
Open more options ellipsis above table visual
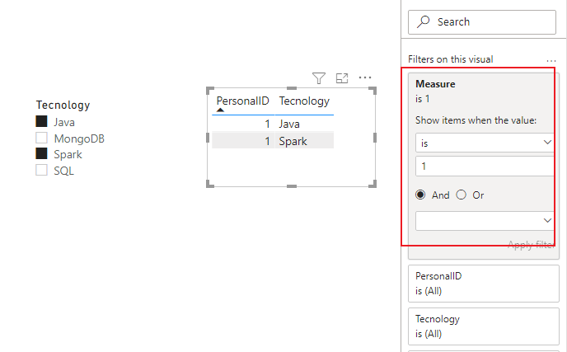tap(365, 77)
